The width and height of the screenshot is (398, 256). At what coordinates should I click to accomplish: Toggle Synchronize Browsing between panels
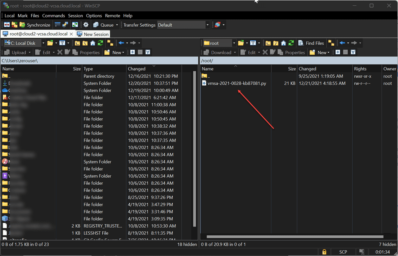[75, 25]
